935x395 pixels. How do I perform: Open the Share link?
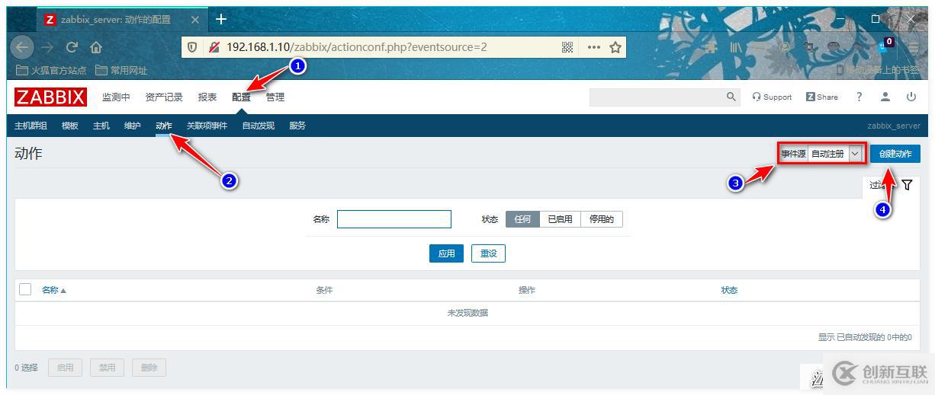coord(822,97)
